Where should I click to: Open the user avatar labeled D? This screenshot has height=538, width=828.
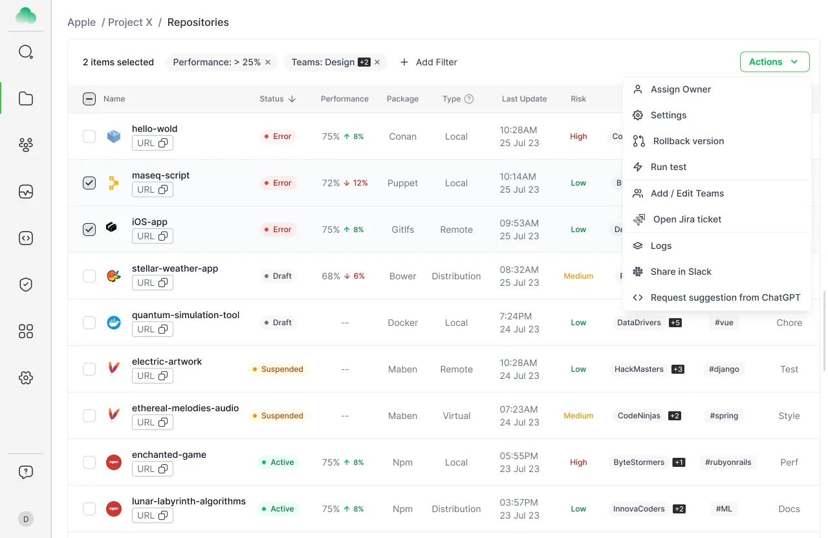(x=26, y=519)
